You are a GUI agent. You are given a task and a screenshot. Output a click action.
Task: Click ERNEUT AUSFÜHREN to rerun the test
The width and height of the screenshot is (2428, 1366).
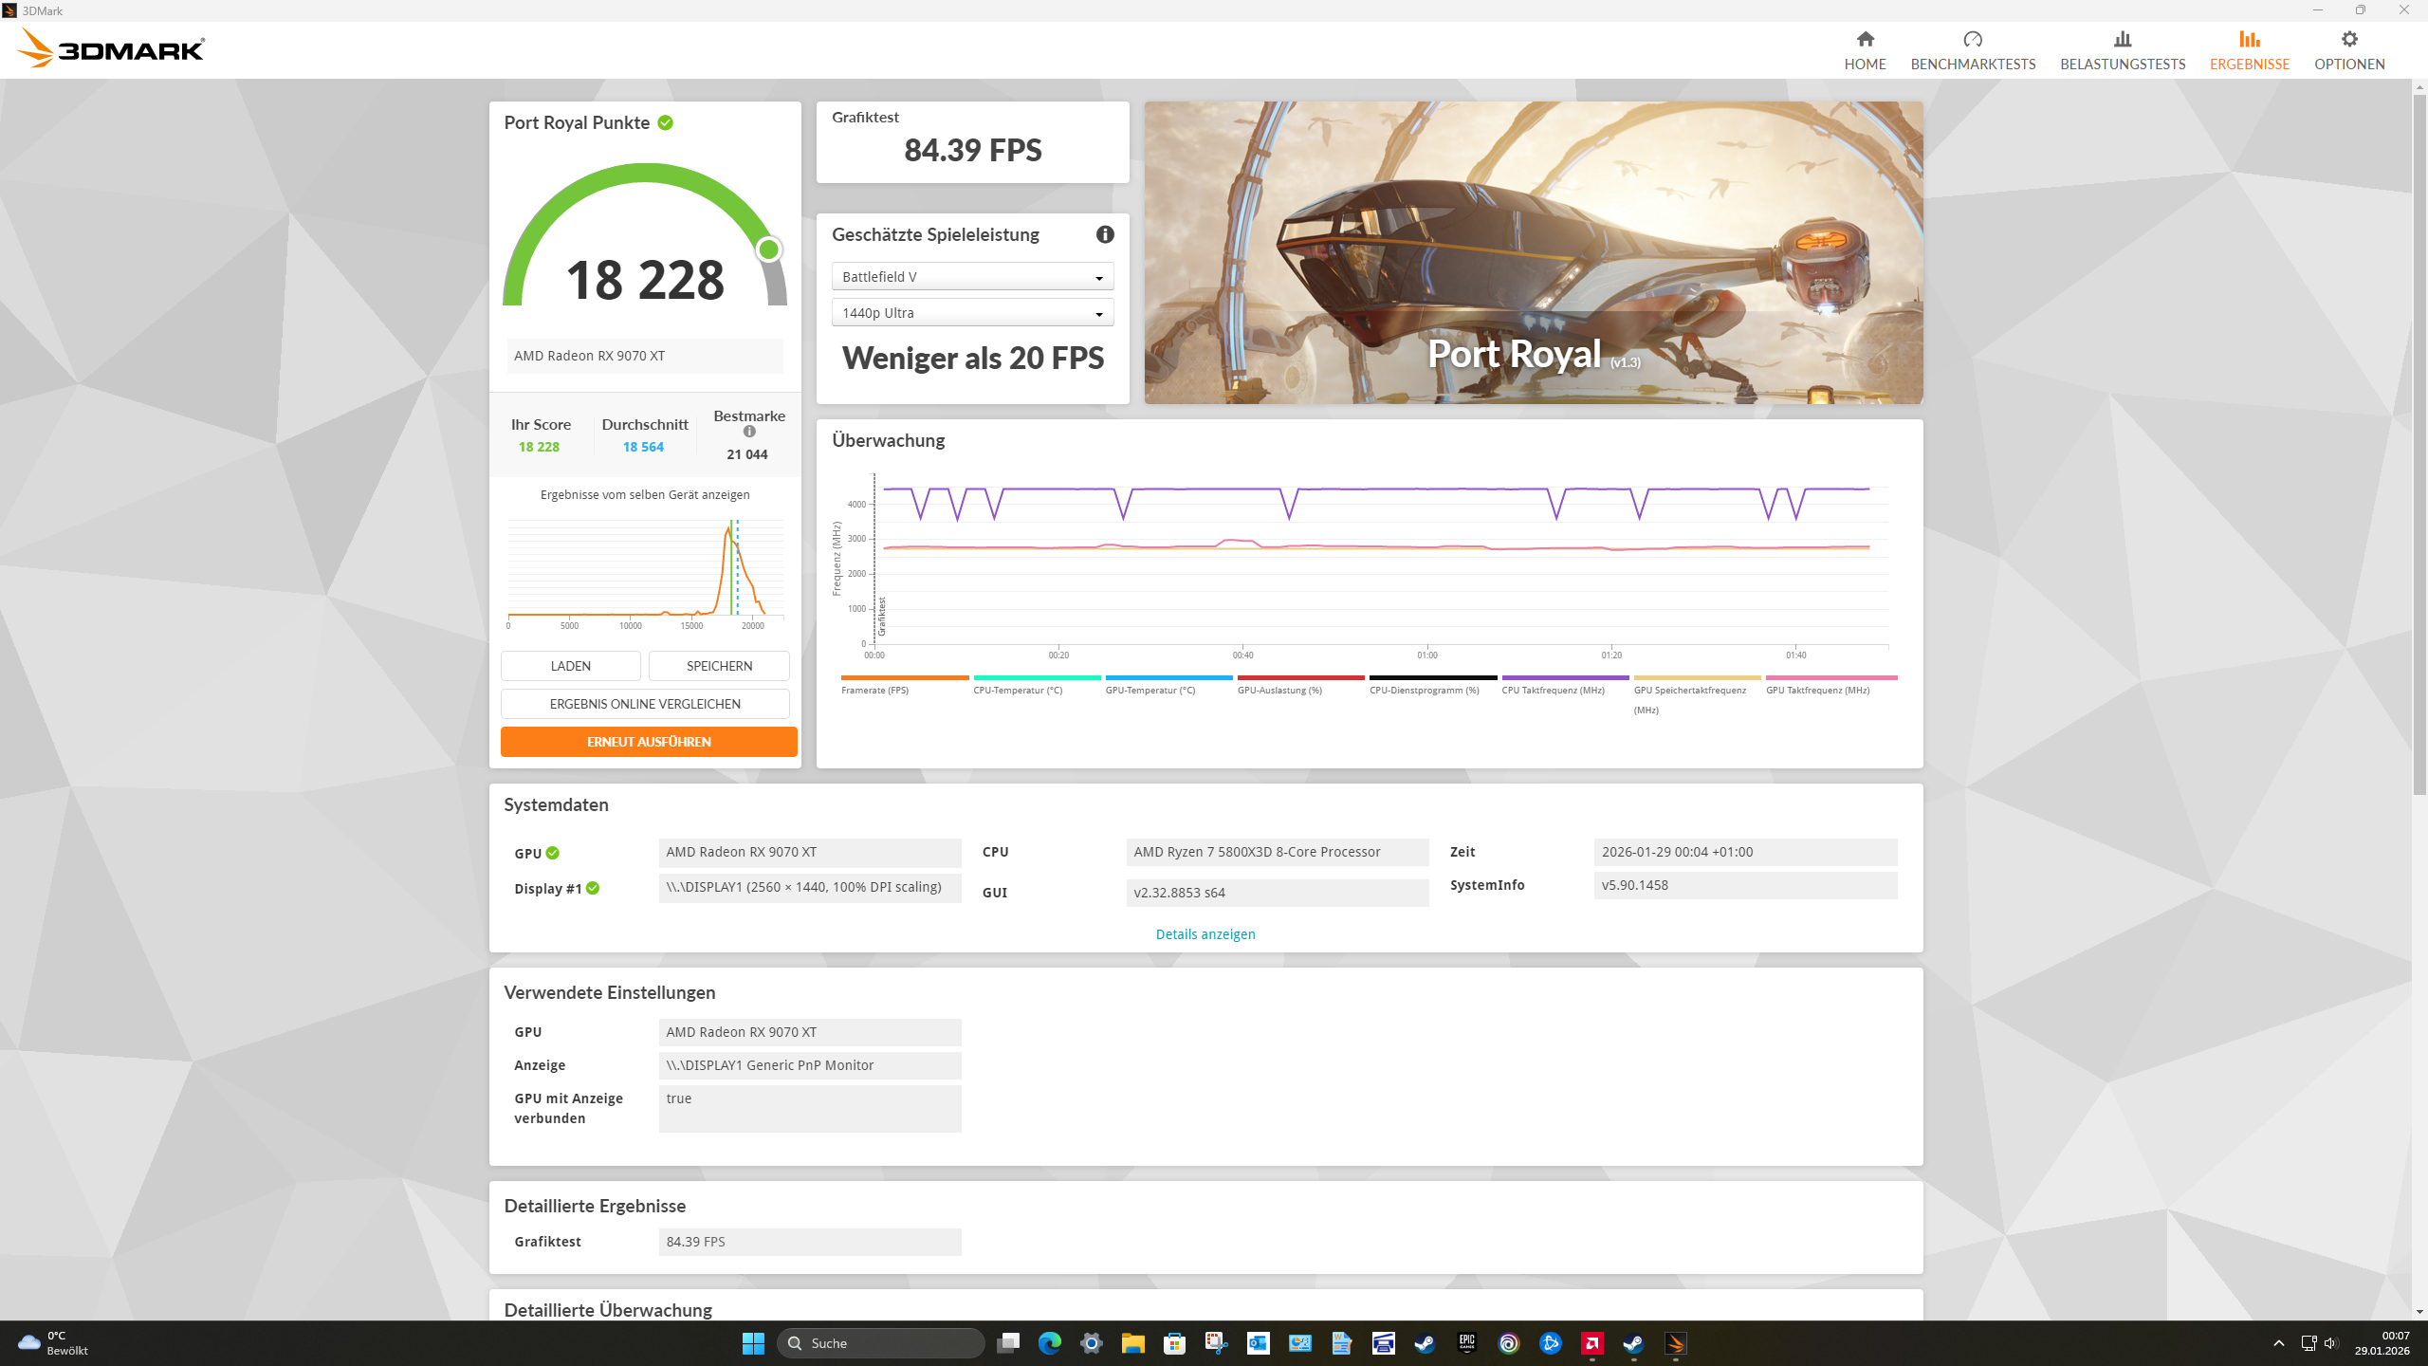648,741
